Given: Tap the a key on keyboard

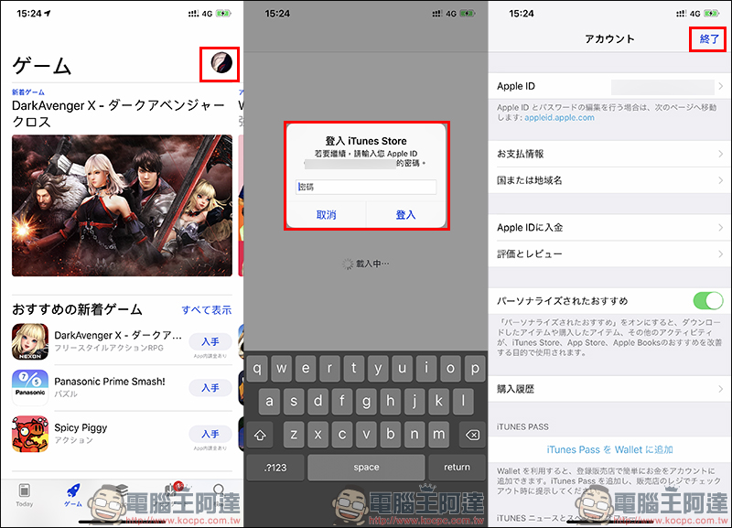Looking at the screenshot, I should point(269,402).
